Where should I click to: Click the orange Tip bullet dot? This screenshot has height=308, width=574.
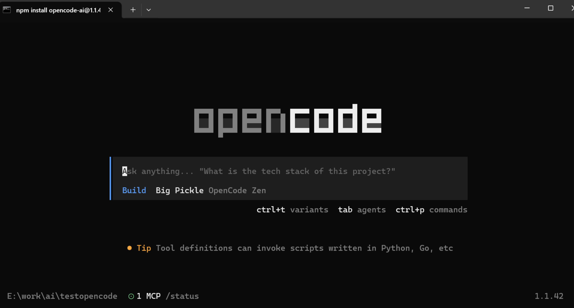click(x=129, y=248)
